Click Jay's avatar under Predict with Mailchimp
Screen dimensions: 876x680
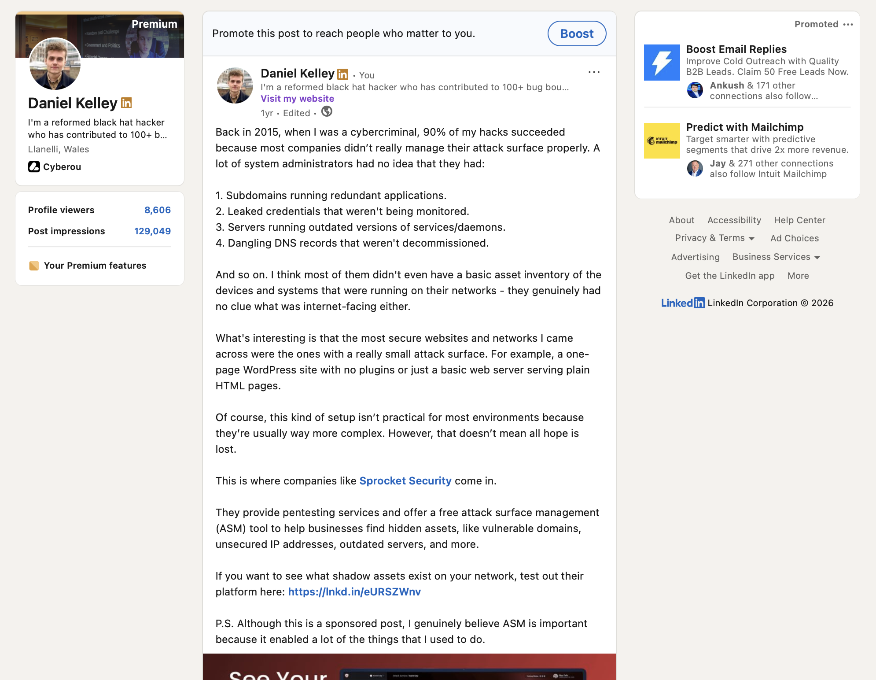(x=695, y=168)
